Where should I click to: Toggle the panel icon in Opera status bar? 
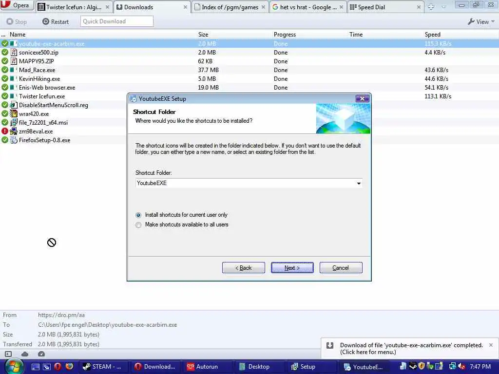8,354
